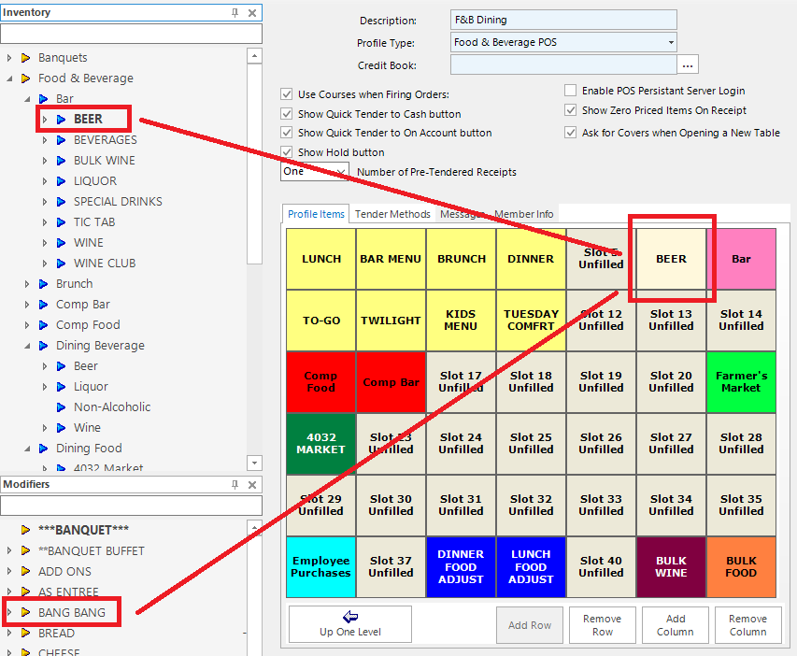The width and height of the screenshot is (797, 656).
Task: Click the blue arrow icon beside Non-Alcoholic
Action: click(x=62, y=407)
